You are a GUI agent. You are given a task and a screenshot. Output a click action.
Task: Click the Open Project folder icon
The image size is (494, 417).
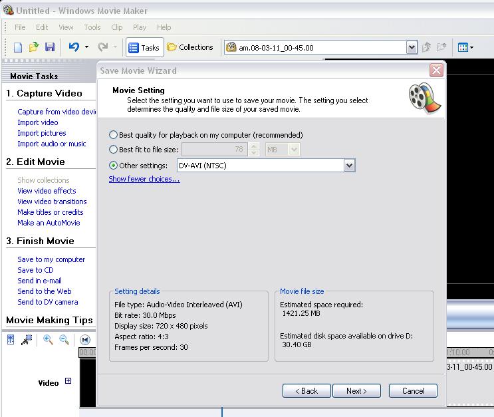click(x=34, y=47)
